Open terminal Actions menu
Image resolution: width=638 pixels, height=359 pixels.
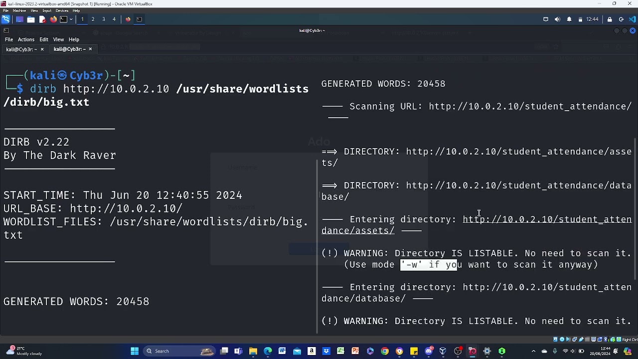point(26,39)
